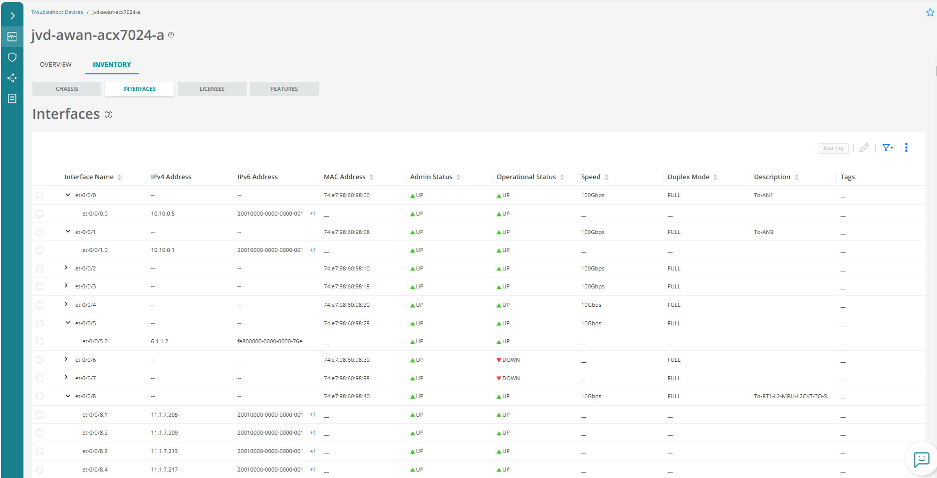Mark page as favorite with star icon

coord(930,12)
